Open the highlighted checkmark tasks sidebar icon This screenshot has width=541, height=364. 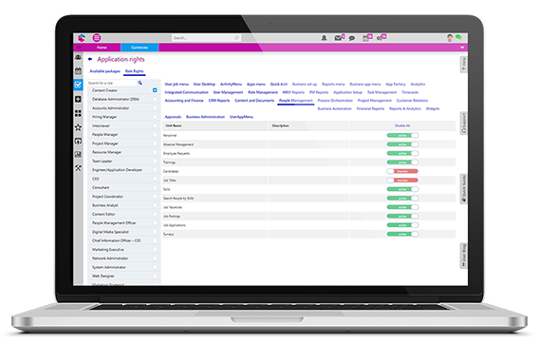pyautogui.click(x=78, y=85)
